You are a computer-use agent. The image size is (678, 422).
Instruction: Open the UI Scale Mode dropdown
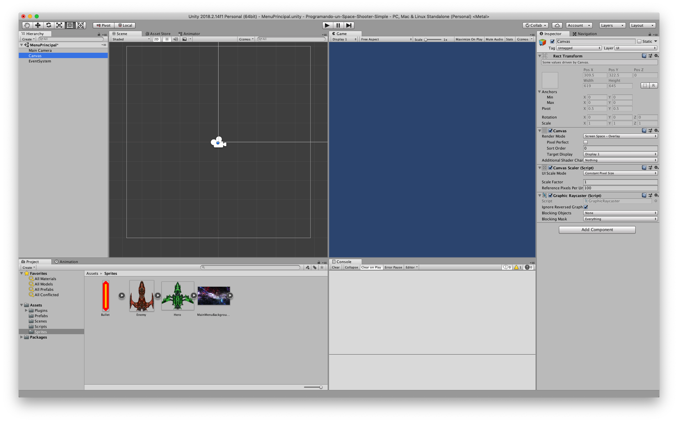620,173
